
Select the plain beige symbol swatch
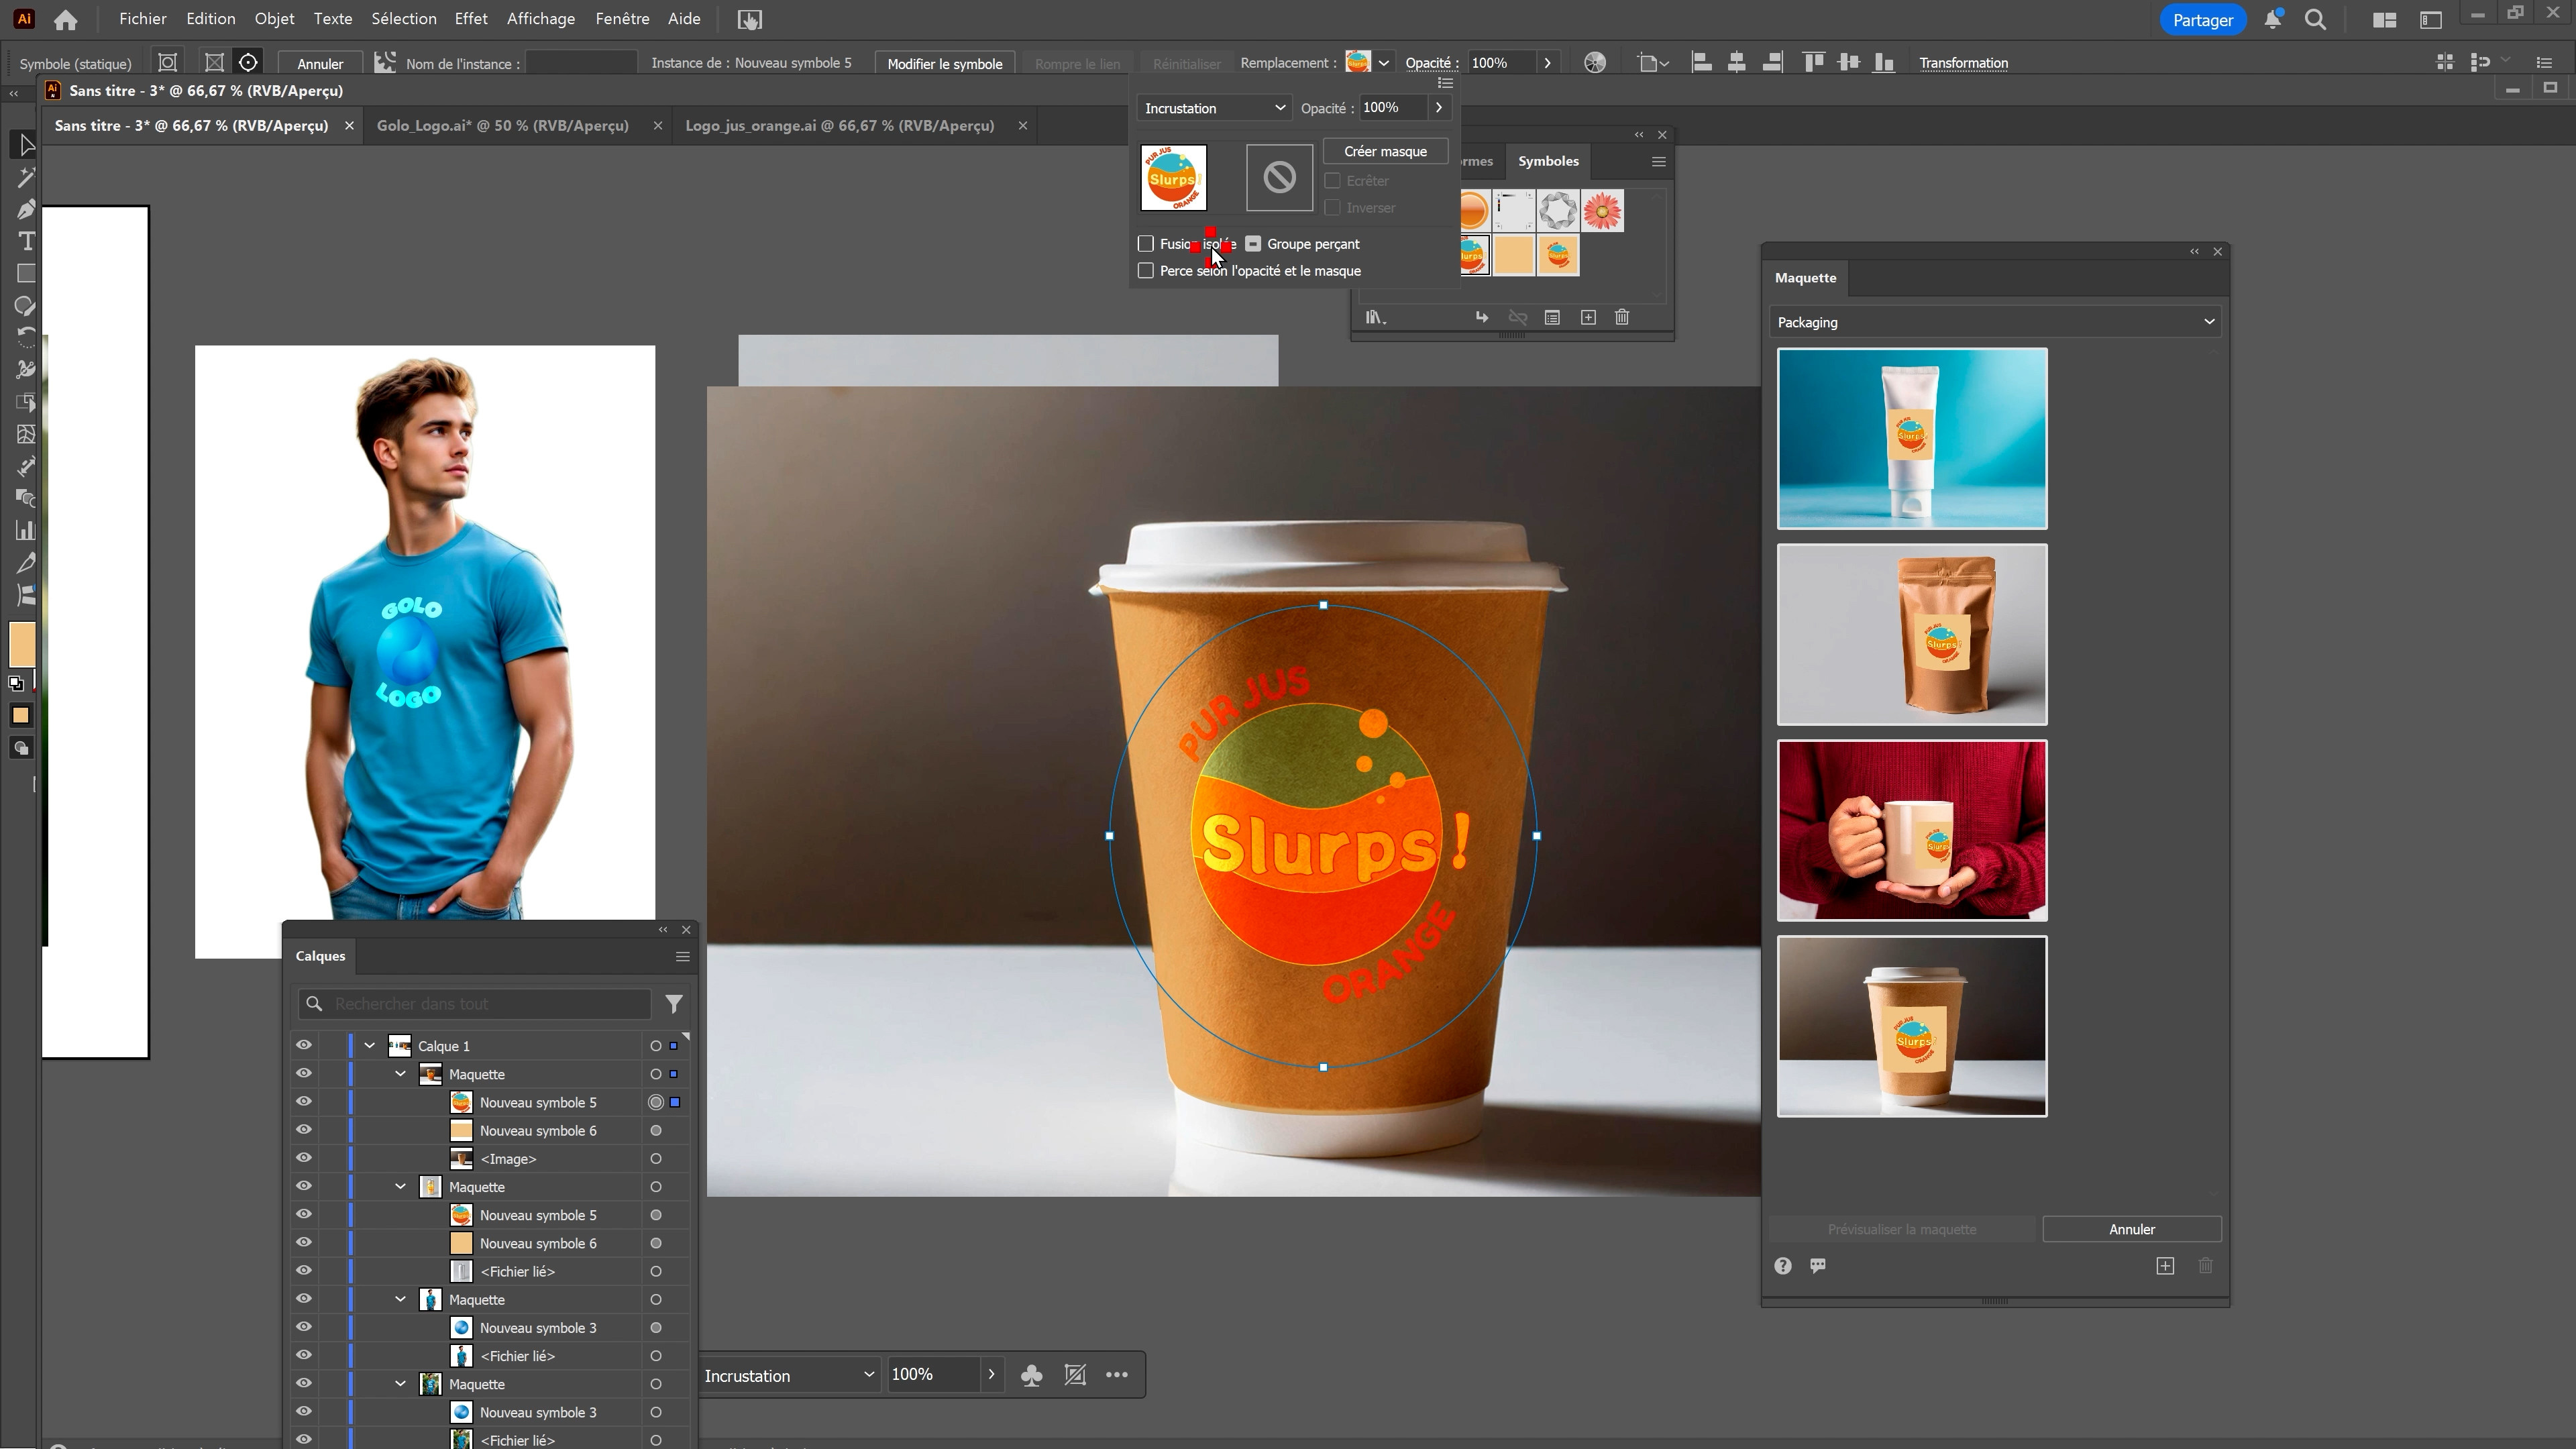pos(1514,256)
